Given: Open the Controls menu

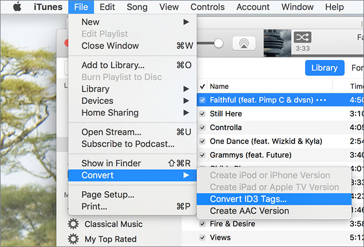Looking at the screenshot, I should 208,7.
